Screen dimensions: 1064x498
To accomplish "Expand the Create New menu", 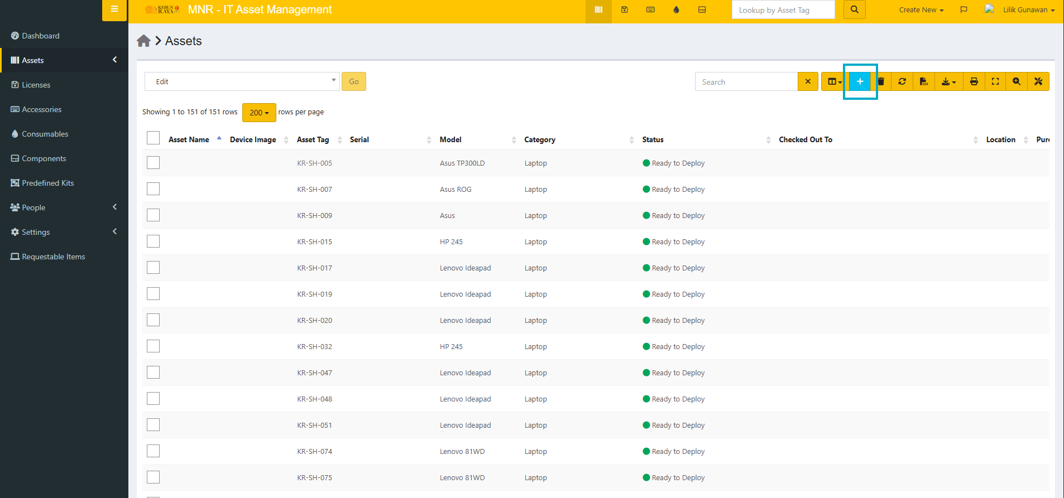I will 921,10.
